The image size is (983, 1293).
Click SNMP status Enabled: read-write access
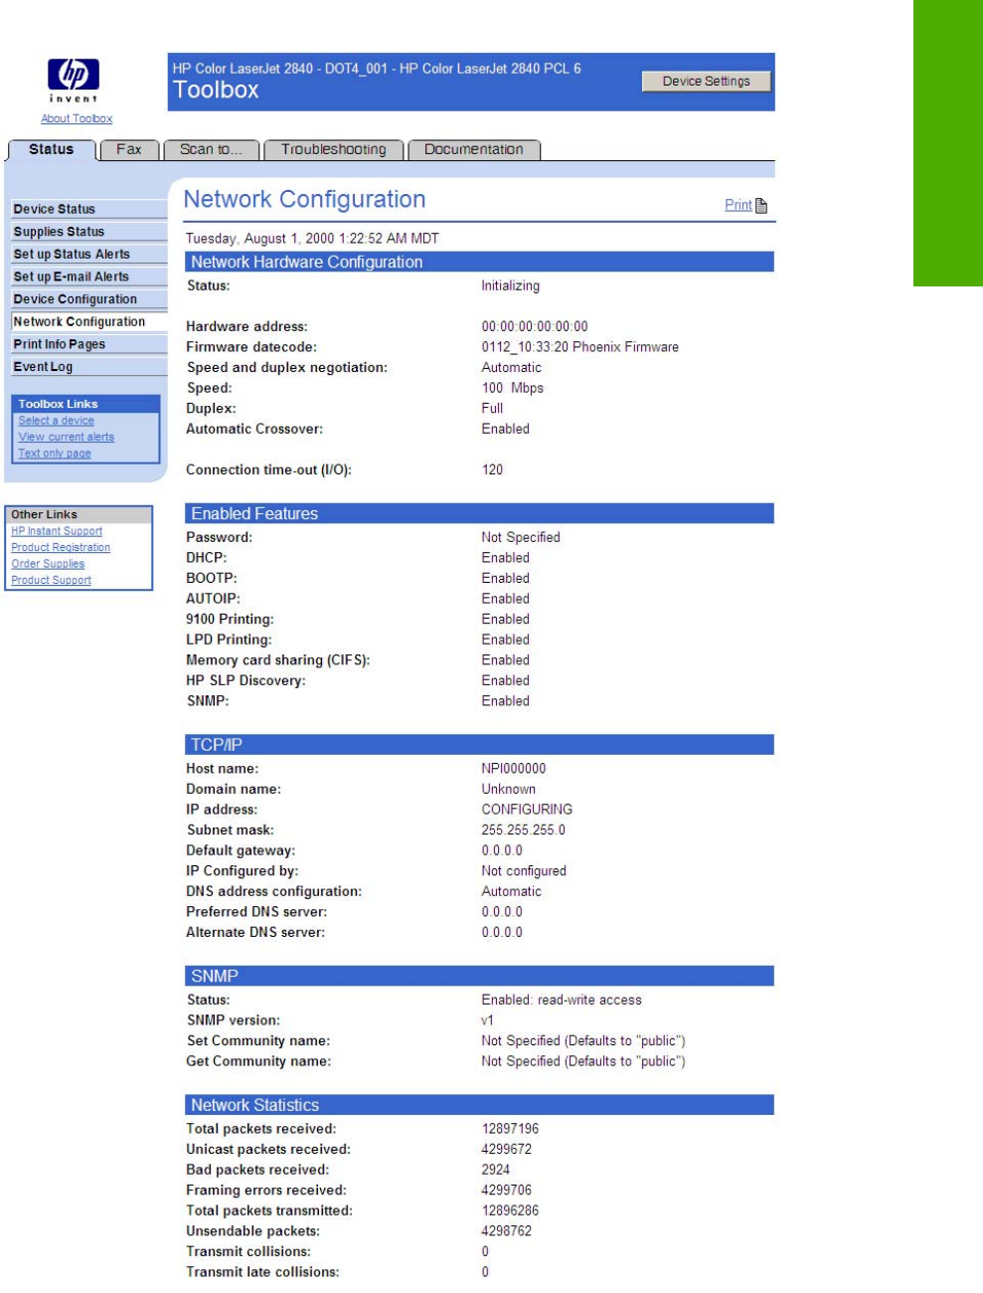(x=562, y=1000)
